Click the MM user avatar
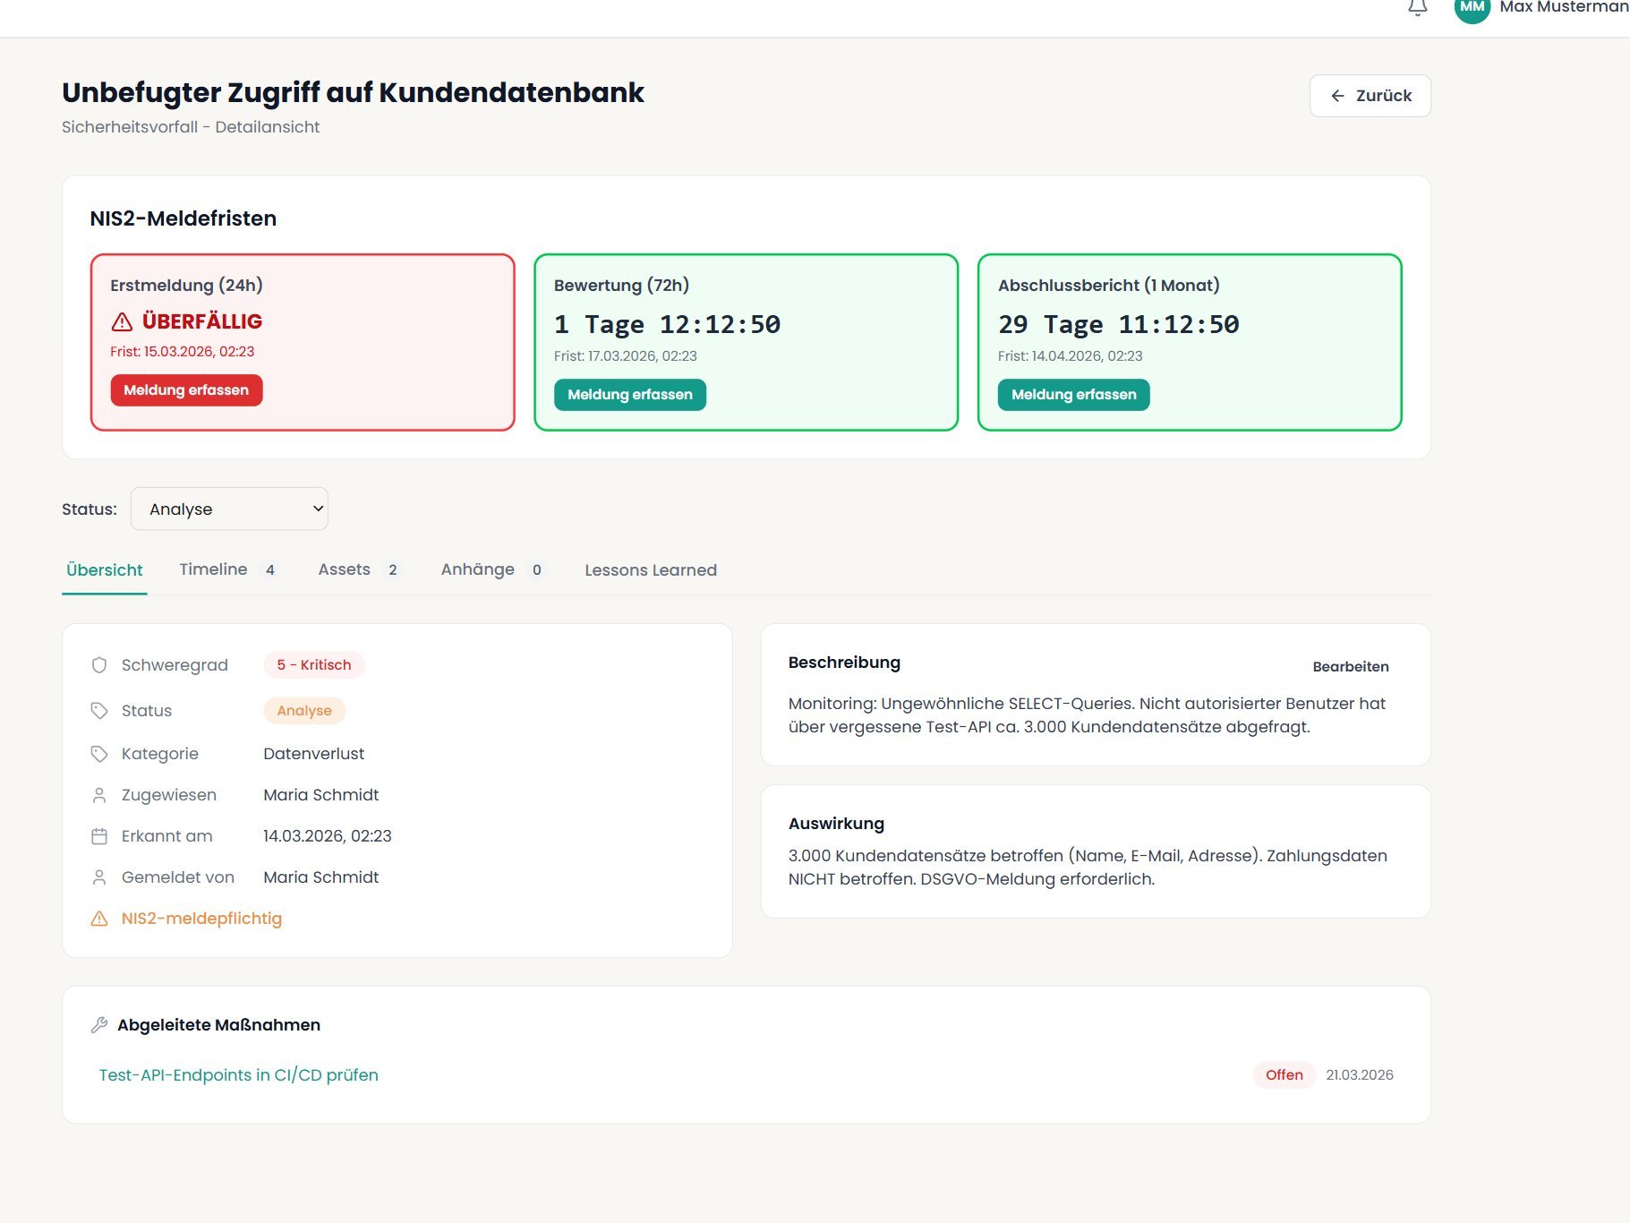Screen dimensions: 1630x1223 click(1472, 8)
